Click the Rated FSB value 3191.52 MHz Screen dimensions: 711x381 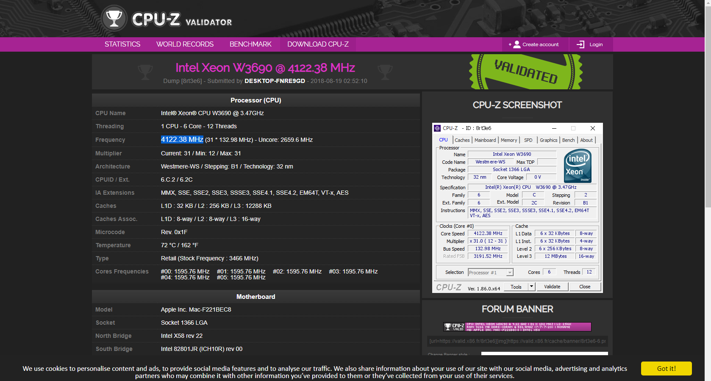tap(488, 256)
